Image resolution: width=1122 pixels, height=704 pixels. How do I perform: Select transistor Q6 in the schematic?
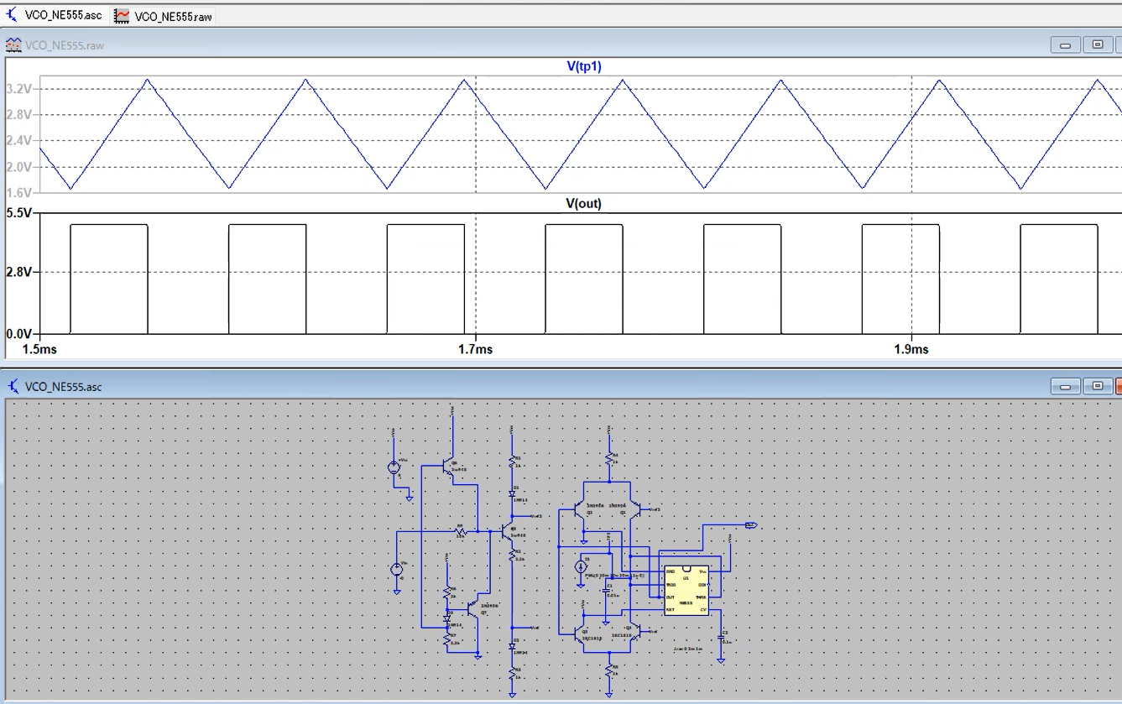446,467
